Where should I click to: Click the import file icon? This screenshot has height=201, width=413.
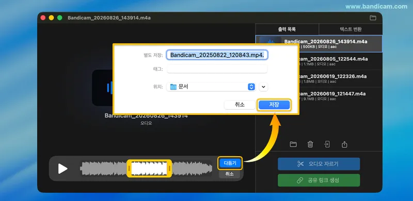point(327,144)
